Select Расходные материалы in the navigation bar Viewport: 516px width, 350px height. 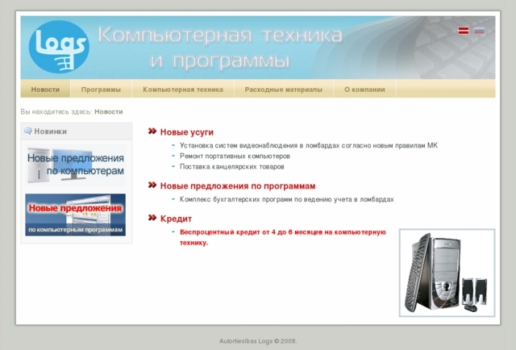coord(283,90)
